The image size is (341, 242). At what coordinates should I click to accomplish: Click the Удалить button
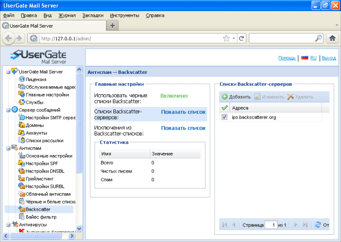[300, 97]
